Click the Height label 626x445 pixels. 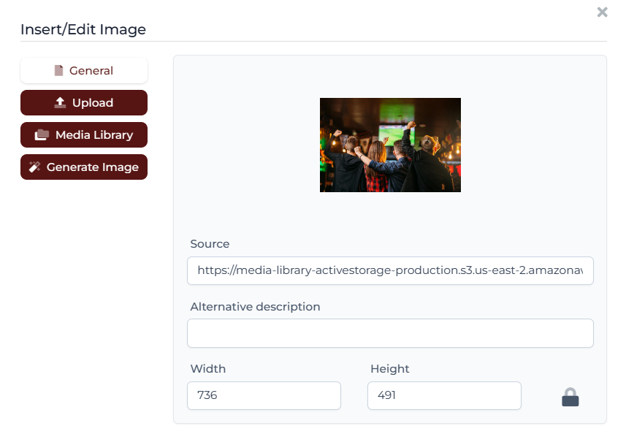(389, 369)
